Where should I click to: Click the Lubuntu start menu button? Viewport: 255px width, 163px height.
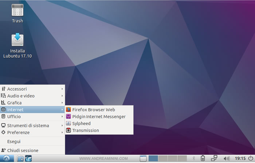point(7,158)
